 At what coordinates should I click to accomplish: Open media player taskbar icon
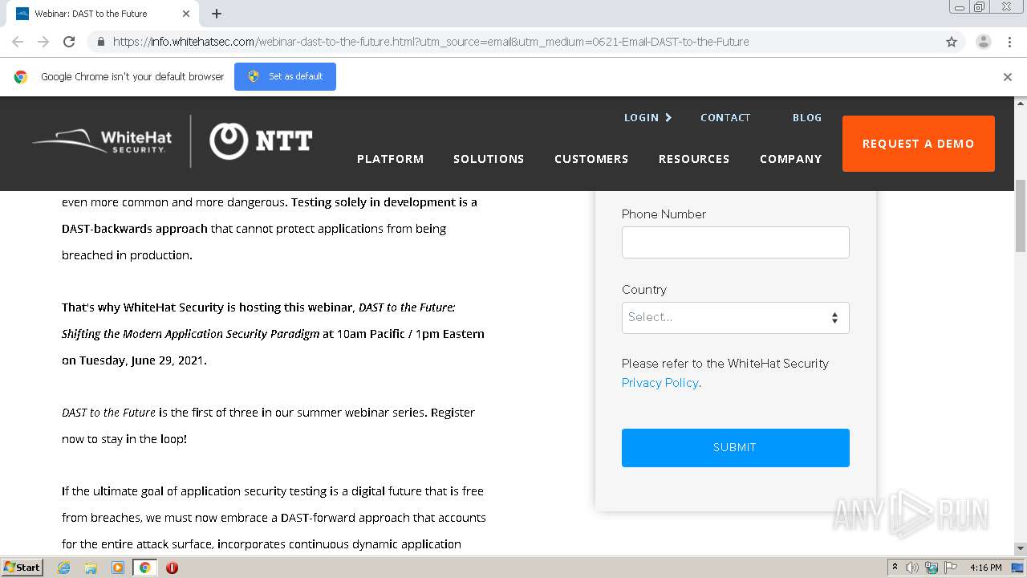tap(118, 568)
